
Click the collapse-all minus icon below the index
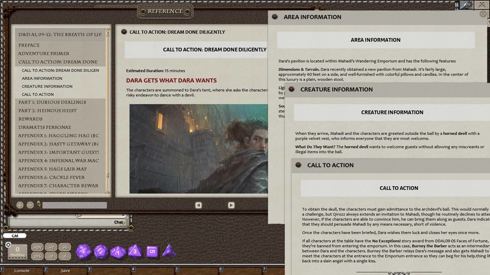pyautogui.click(x=30, y=205)
